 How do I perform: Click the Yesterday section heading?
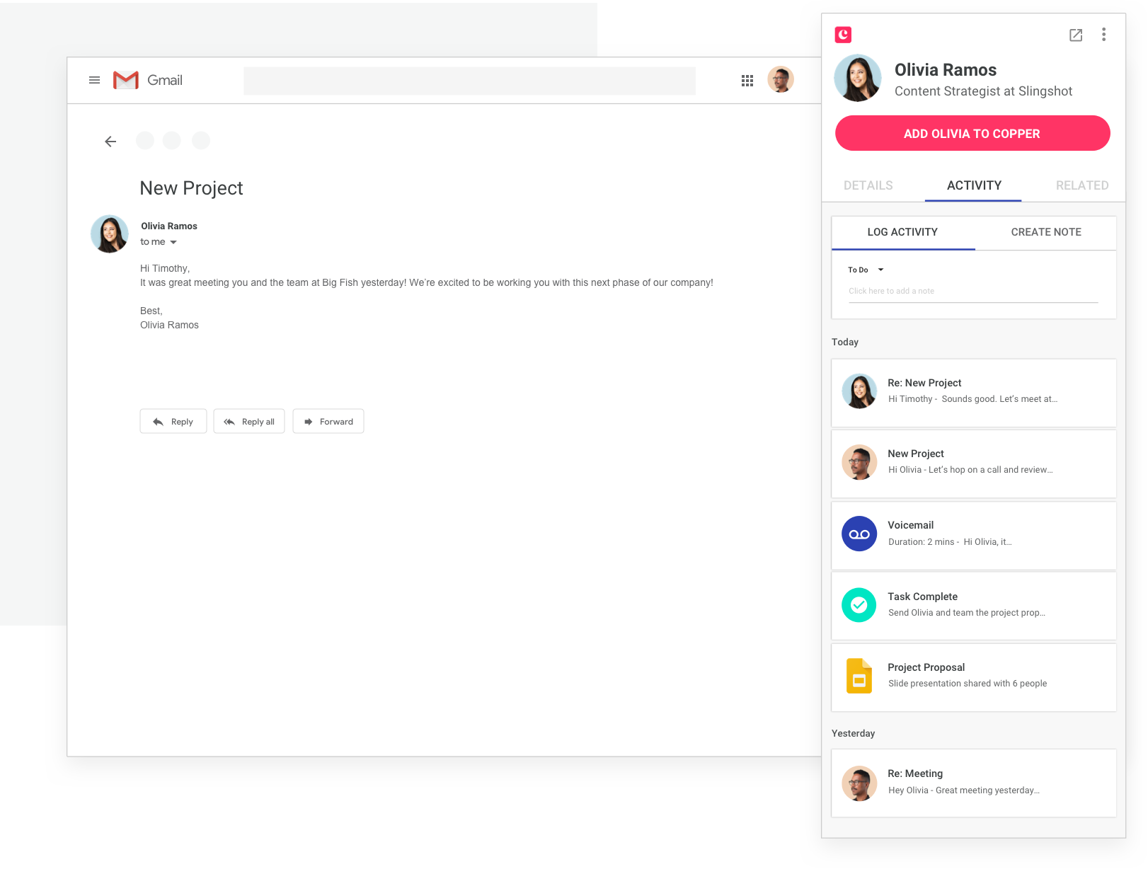pyautogui.click(x=853, y=733)
